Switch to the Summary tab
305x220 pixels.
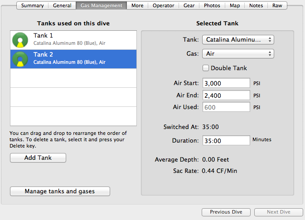32,6
